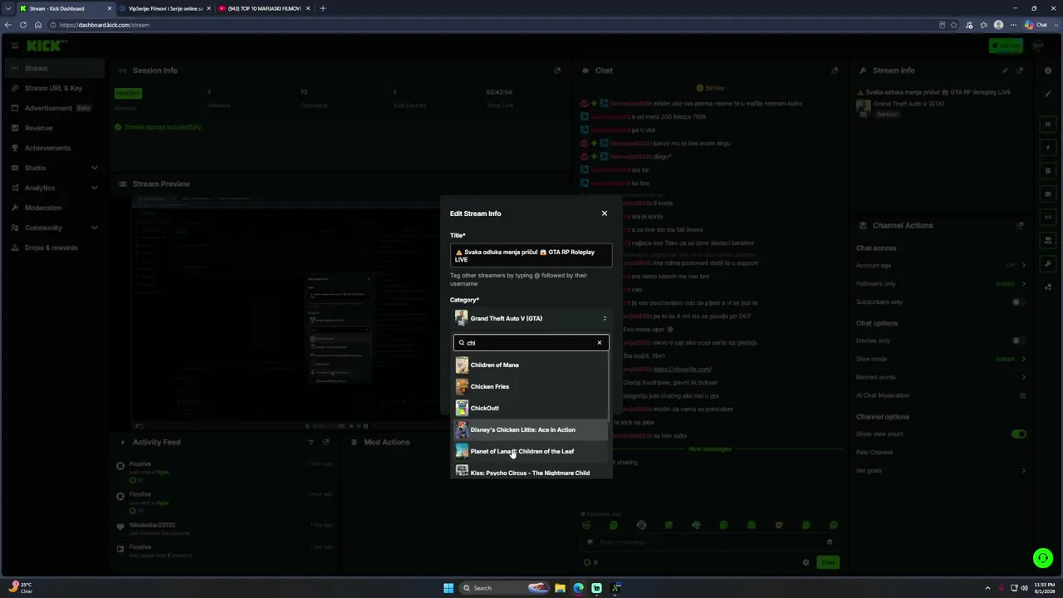Open the vipserije.com link in chat
This screenshot has width=1063, height=598.
tap(682, 369)
